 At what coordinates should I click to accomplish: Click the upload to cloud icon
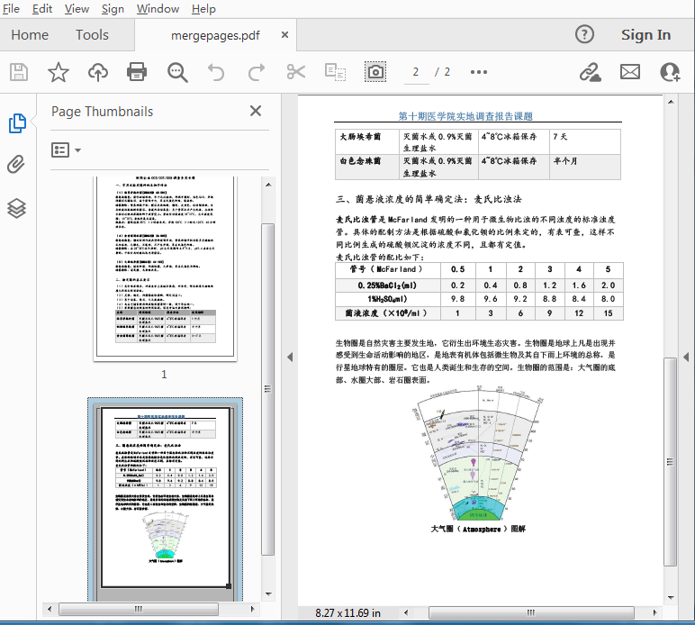[x=97, y=72]
